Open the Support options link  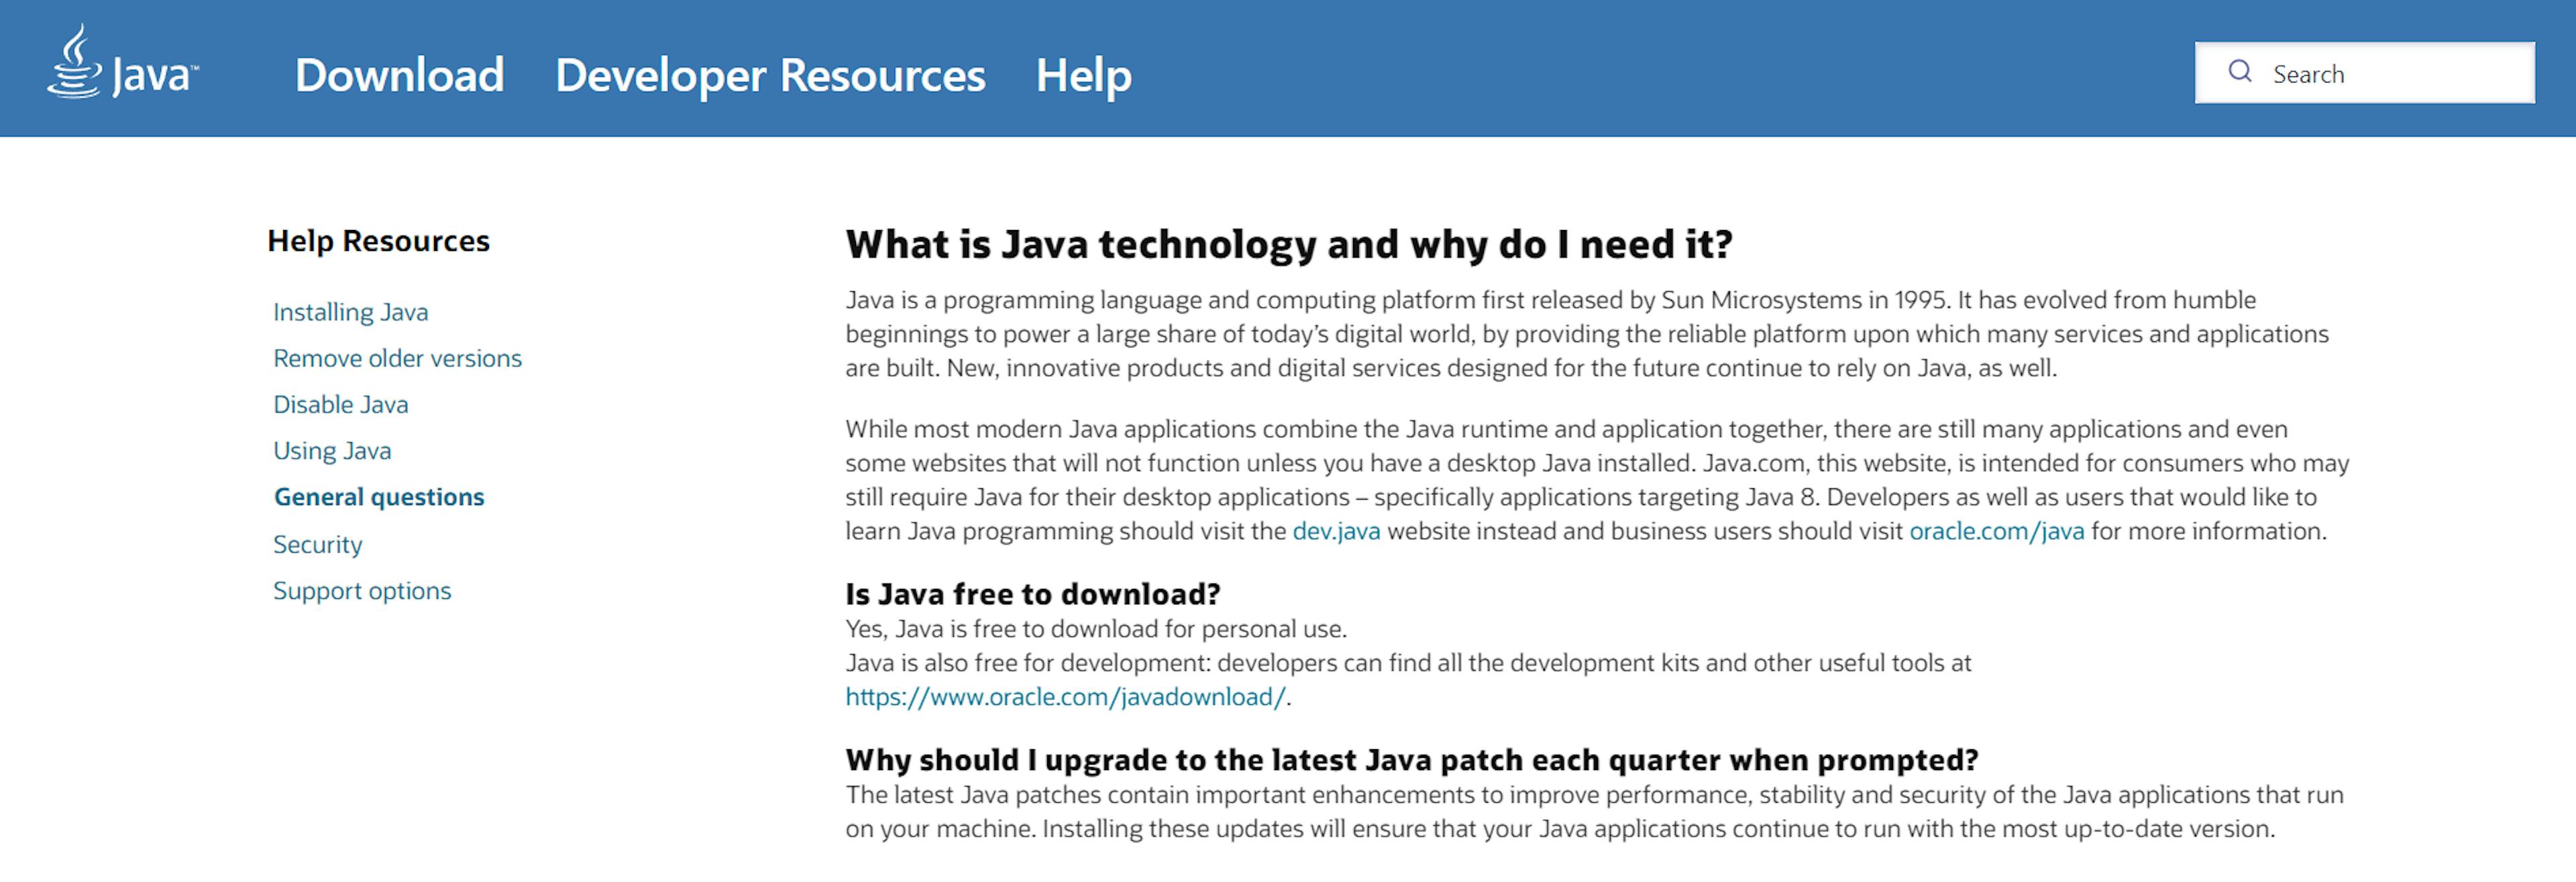pos(362,591)
